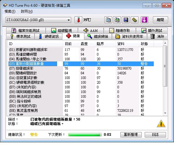The width and height of the screenshot is (174, 156).
Task: Select row (B7) (未知的內容)
Action: pyautogui.click(x=81, y=87)
